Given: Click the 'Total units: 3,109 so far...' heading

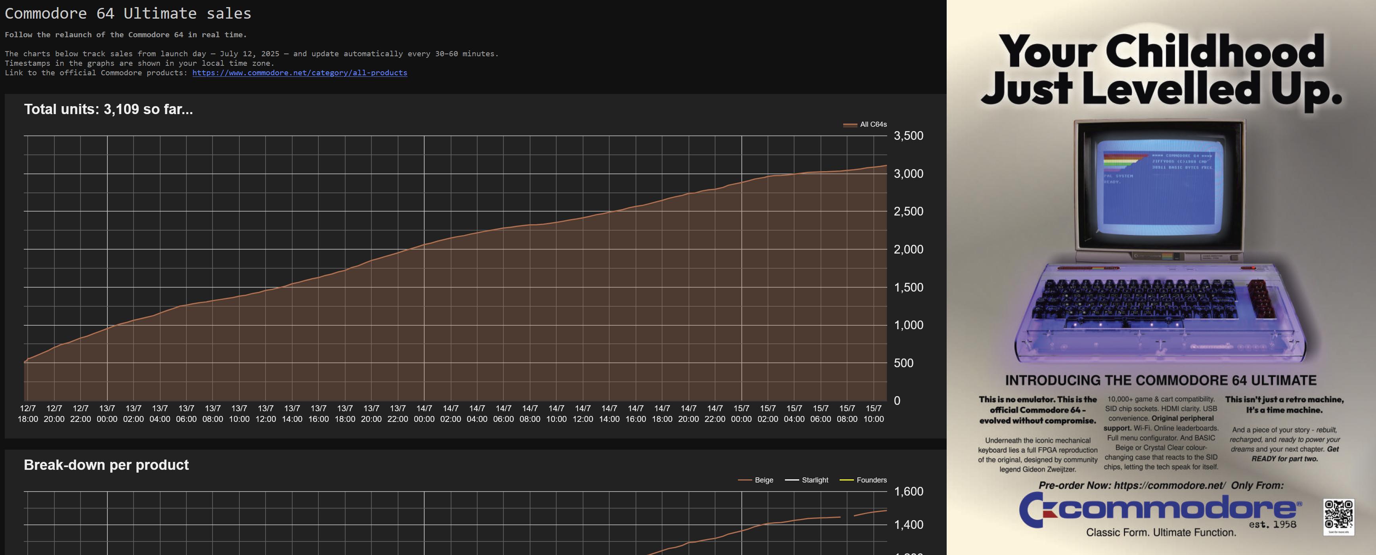Looking at the screenshot, I should click(x=109, y=109).
